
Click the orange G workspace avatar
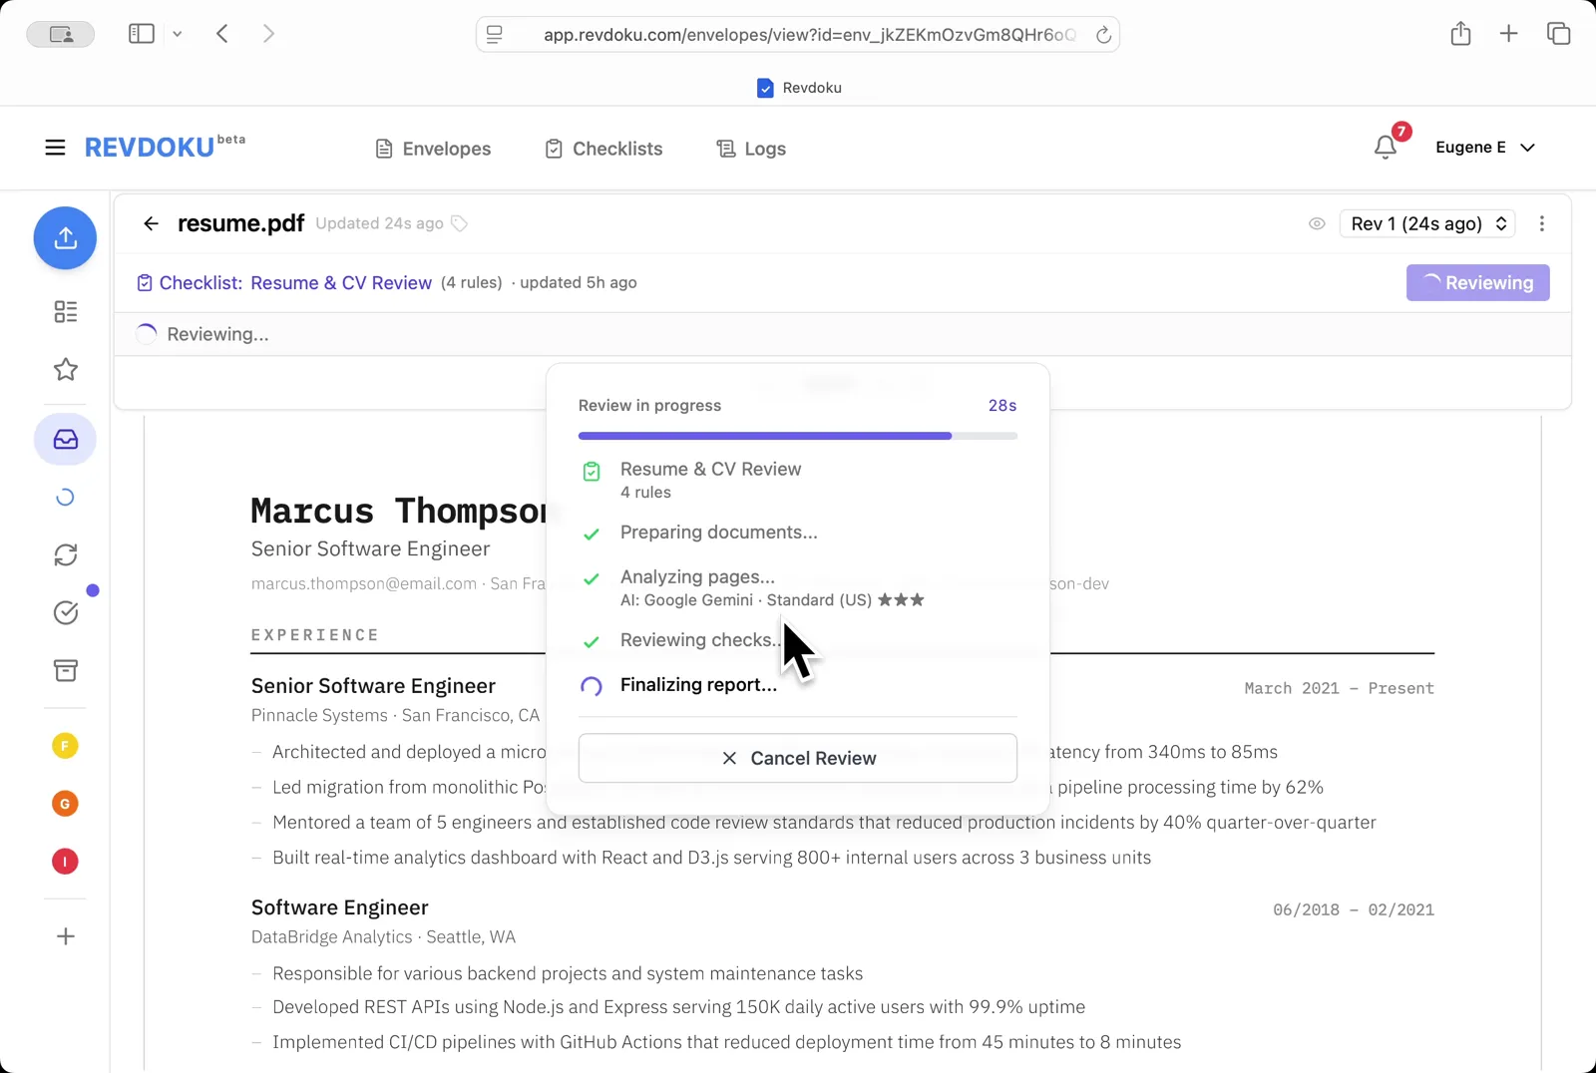[x=65, y=803]
